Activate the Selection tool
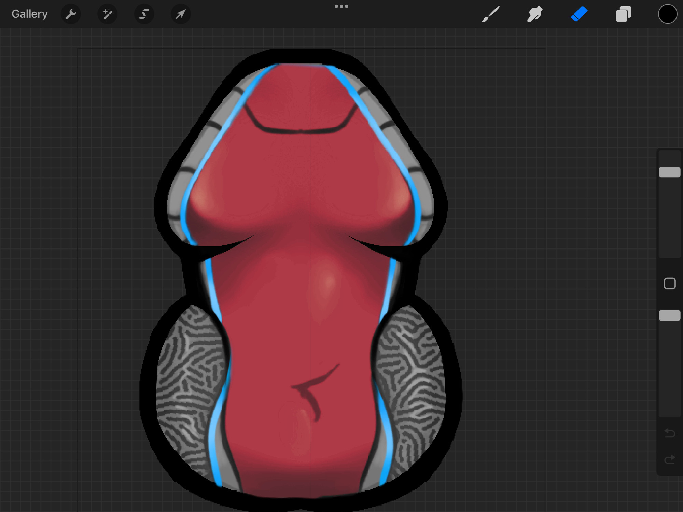 (x=144, y=14)
